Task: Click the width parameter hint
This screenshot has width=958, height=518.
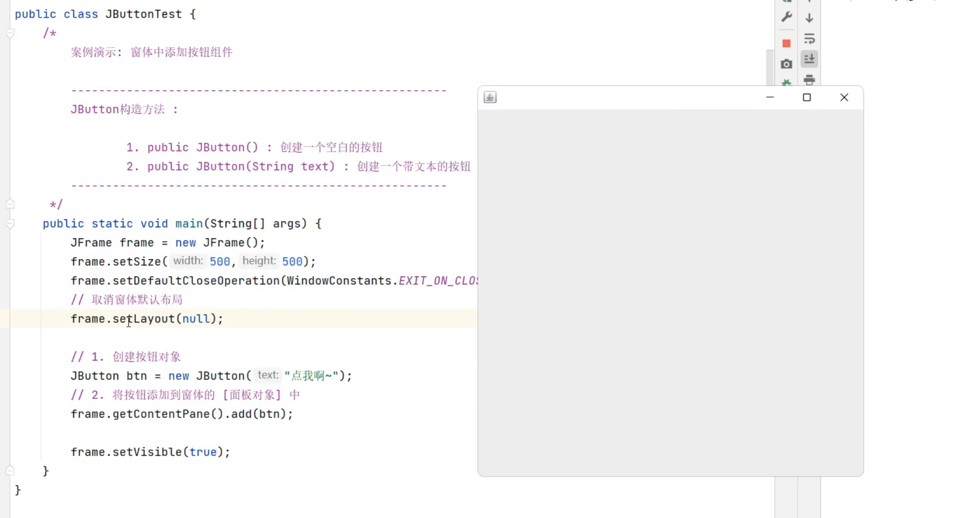Action: [x=188, y=261]
